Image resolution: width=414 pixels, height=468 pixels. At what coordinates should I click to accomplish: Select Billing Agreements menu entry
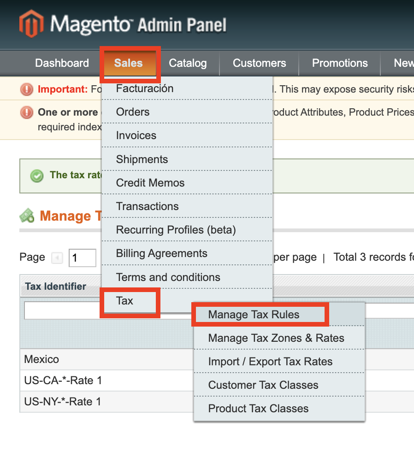(187, 253)
